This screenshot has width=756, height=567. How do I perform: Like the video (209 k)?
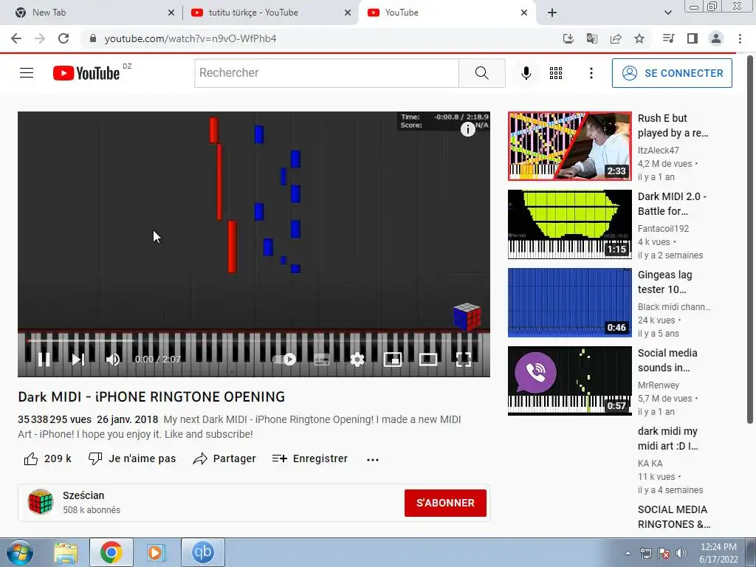pyautogui.click(x=48, y=458)
